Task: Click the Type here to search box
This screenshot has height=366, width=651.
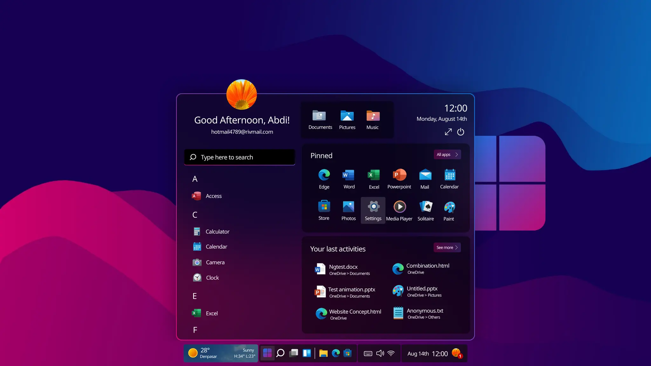Action: point(240,157)
